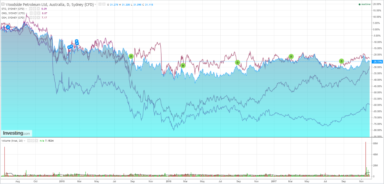Image resolution: width=384 pixels, height=184 pixels.
Task: Click the green D dividend marker near Sep 2015
Action: pyautogui.click(x=131, y=56)
